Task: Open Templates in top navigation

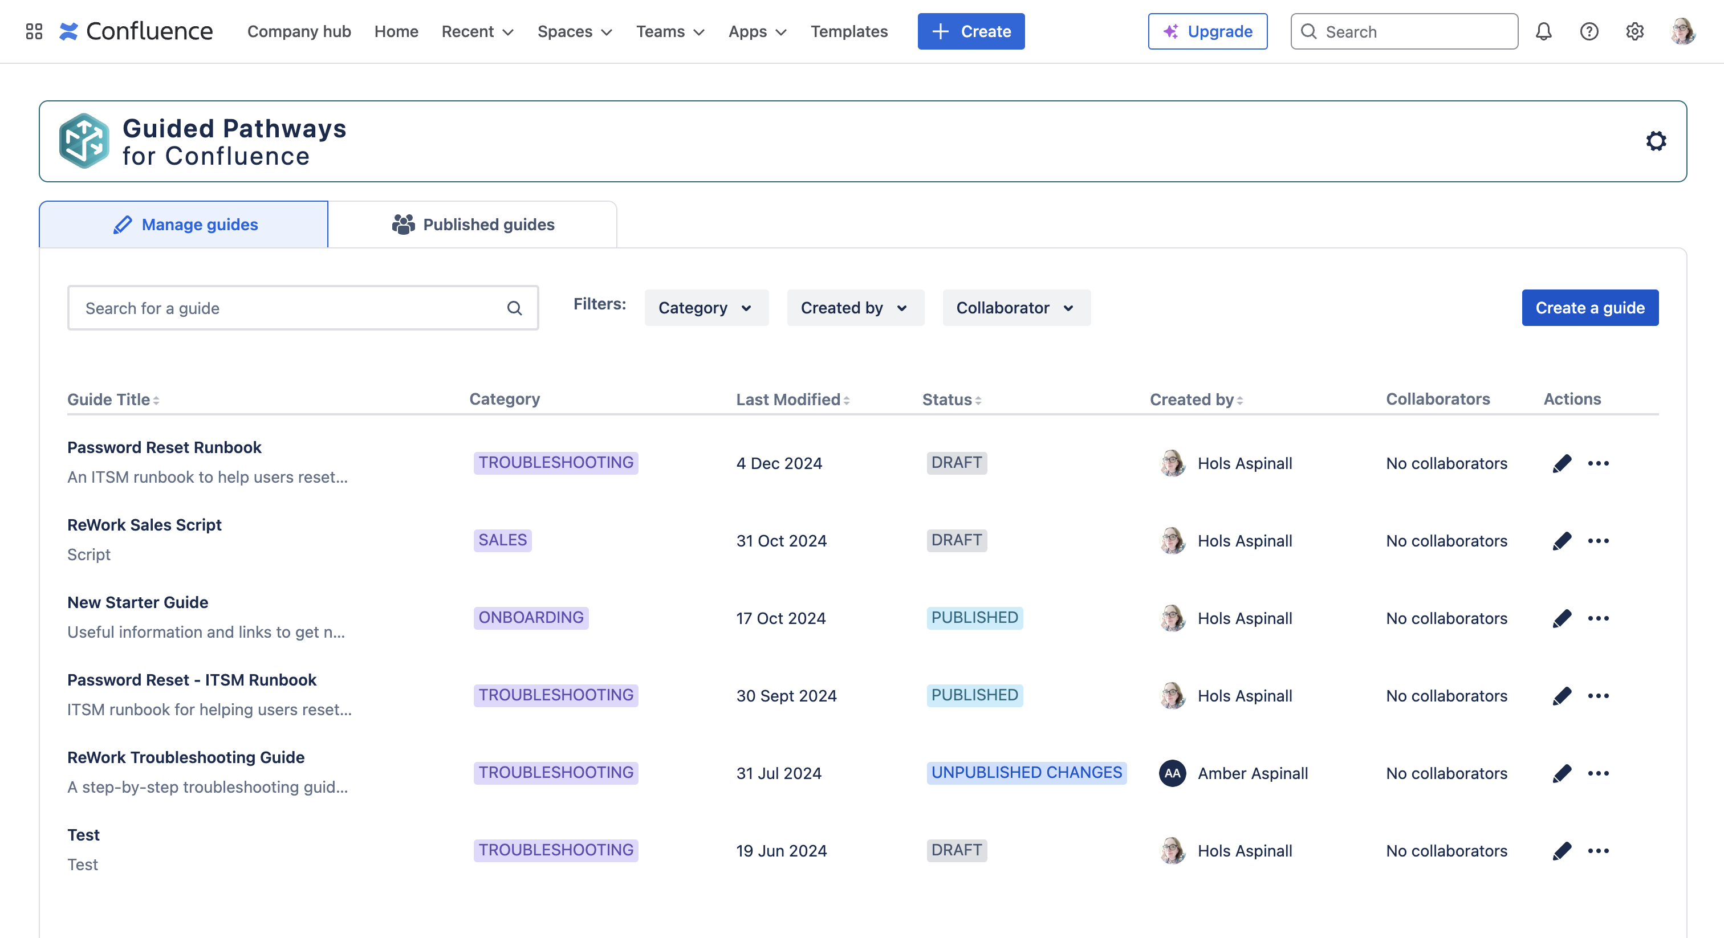Action: [849, 31]
